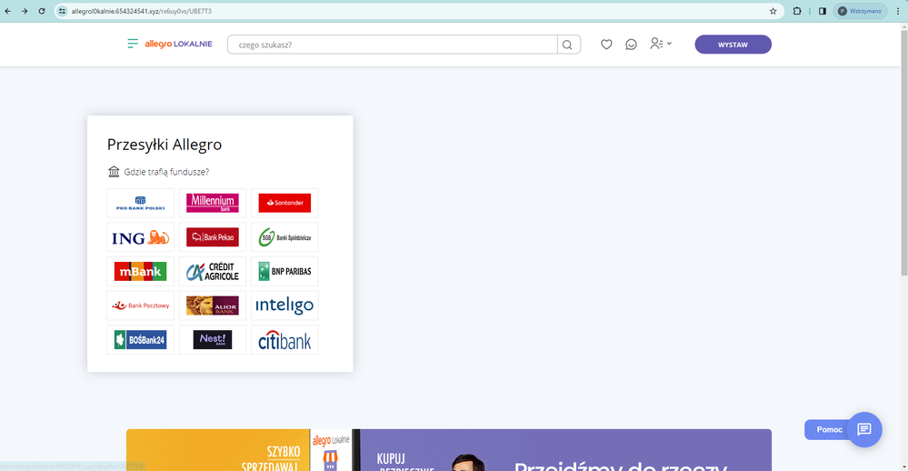Screen dimensions: 908x471
Task: Click the address bar URL text
Action: [x=141, y=11]
